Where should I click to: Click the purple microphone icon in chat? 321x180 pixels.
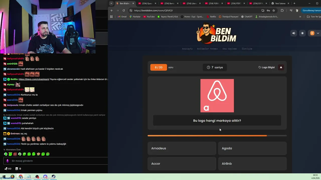pyautogui.click(x=8, y=161)
